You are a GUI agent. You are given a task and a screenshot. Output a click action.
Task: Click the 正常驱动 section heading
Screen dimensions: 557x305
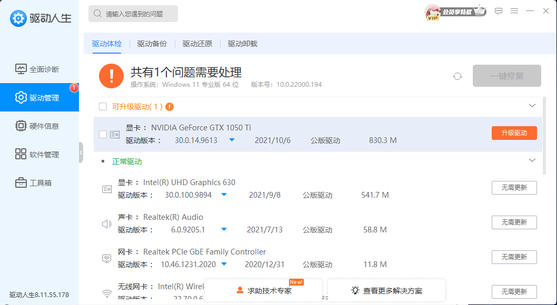pyautogui.click(x=127, y=161)
